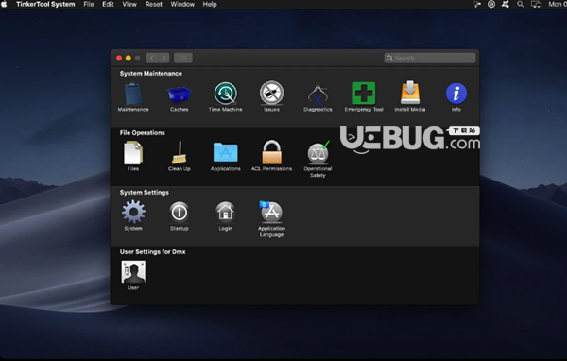Open the File menu
Image resolution: width=567 pixels, height=361 pixels.
[x=89, y=5]
